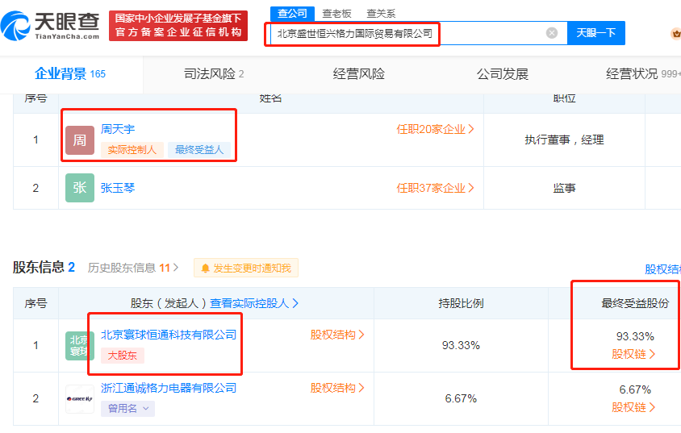Image resolution: width=681 pixels, height=433 pixels.
Task: Expand 任职20家企业 for 周天宇
Action: point(435,129)
